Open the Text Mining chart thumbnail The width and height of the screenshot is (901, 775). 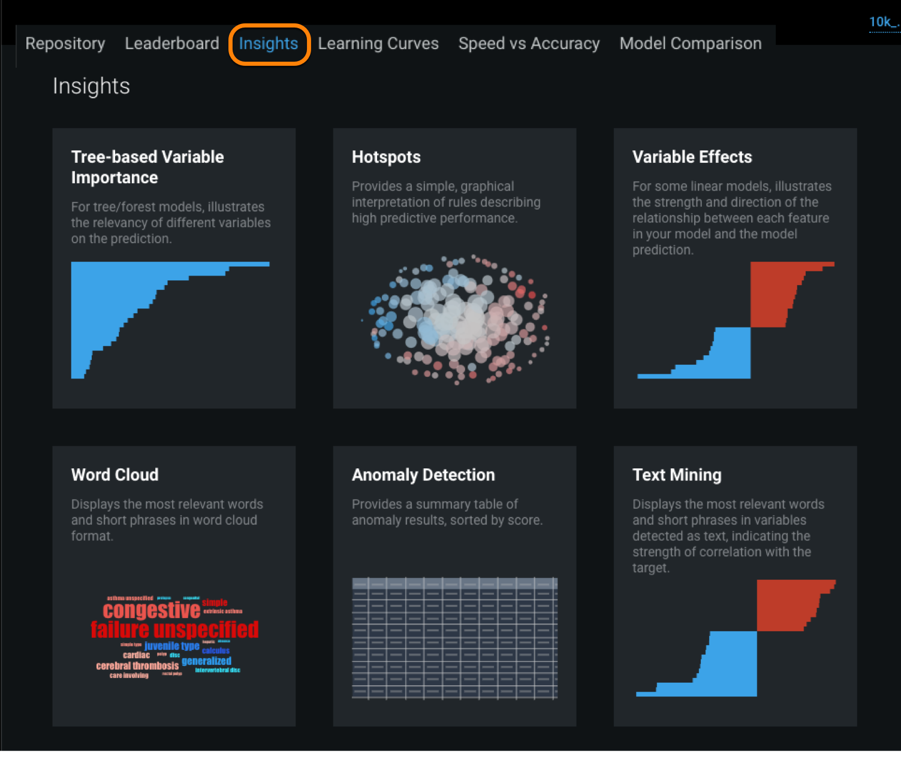(x=736, y=638)
